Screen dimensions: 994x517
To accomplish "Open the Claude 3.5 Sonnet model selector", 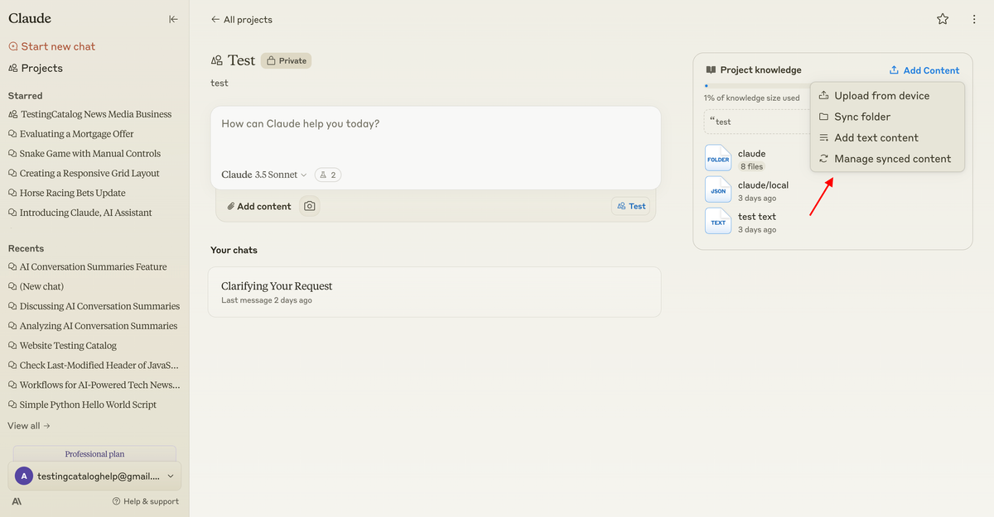I will point(262,175).
